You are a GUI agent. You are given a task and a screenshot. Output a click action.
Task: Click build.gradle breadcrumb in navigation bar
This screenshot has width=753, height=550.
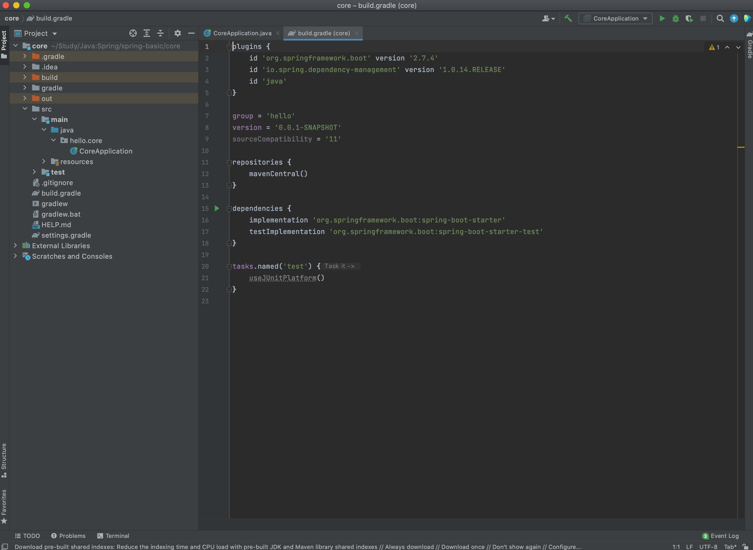50,18
